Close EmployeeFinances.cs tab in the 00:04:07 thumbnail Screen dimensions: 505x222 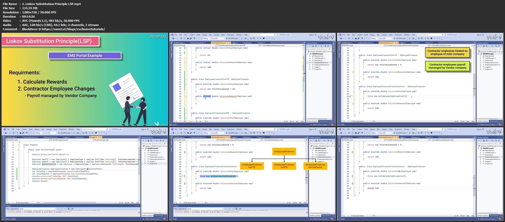230,43
